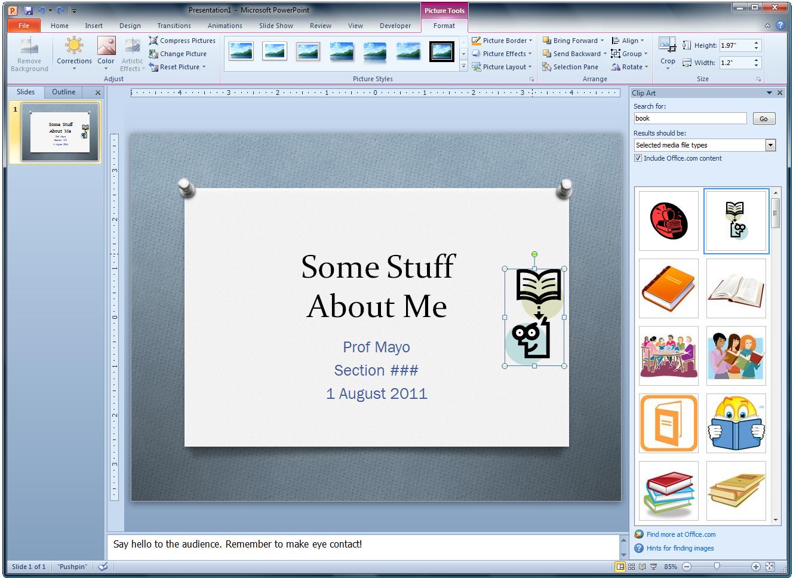Open the Results should be dropdown
This screenshot has width=793, height=578.
770,144
